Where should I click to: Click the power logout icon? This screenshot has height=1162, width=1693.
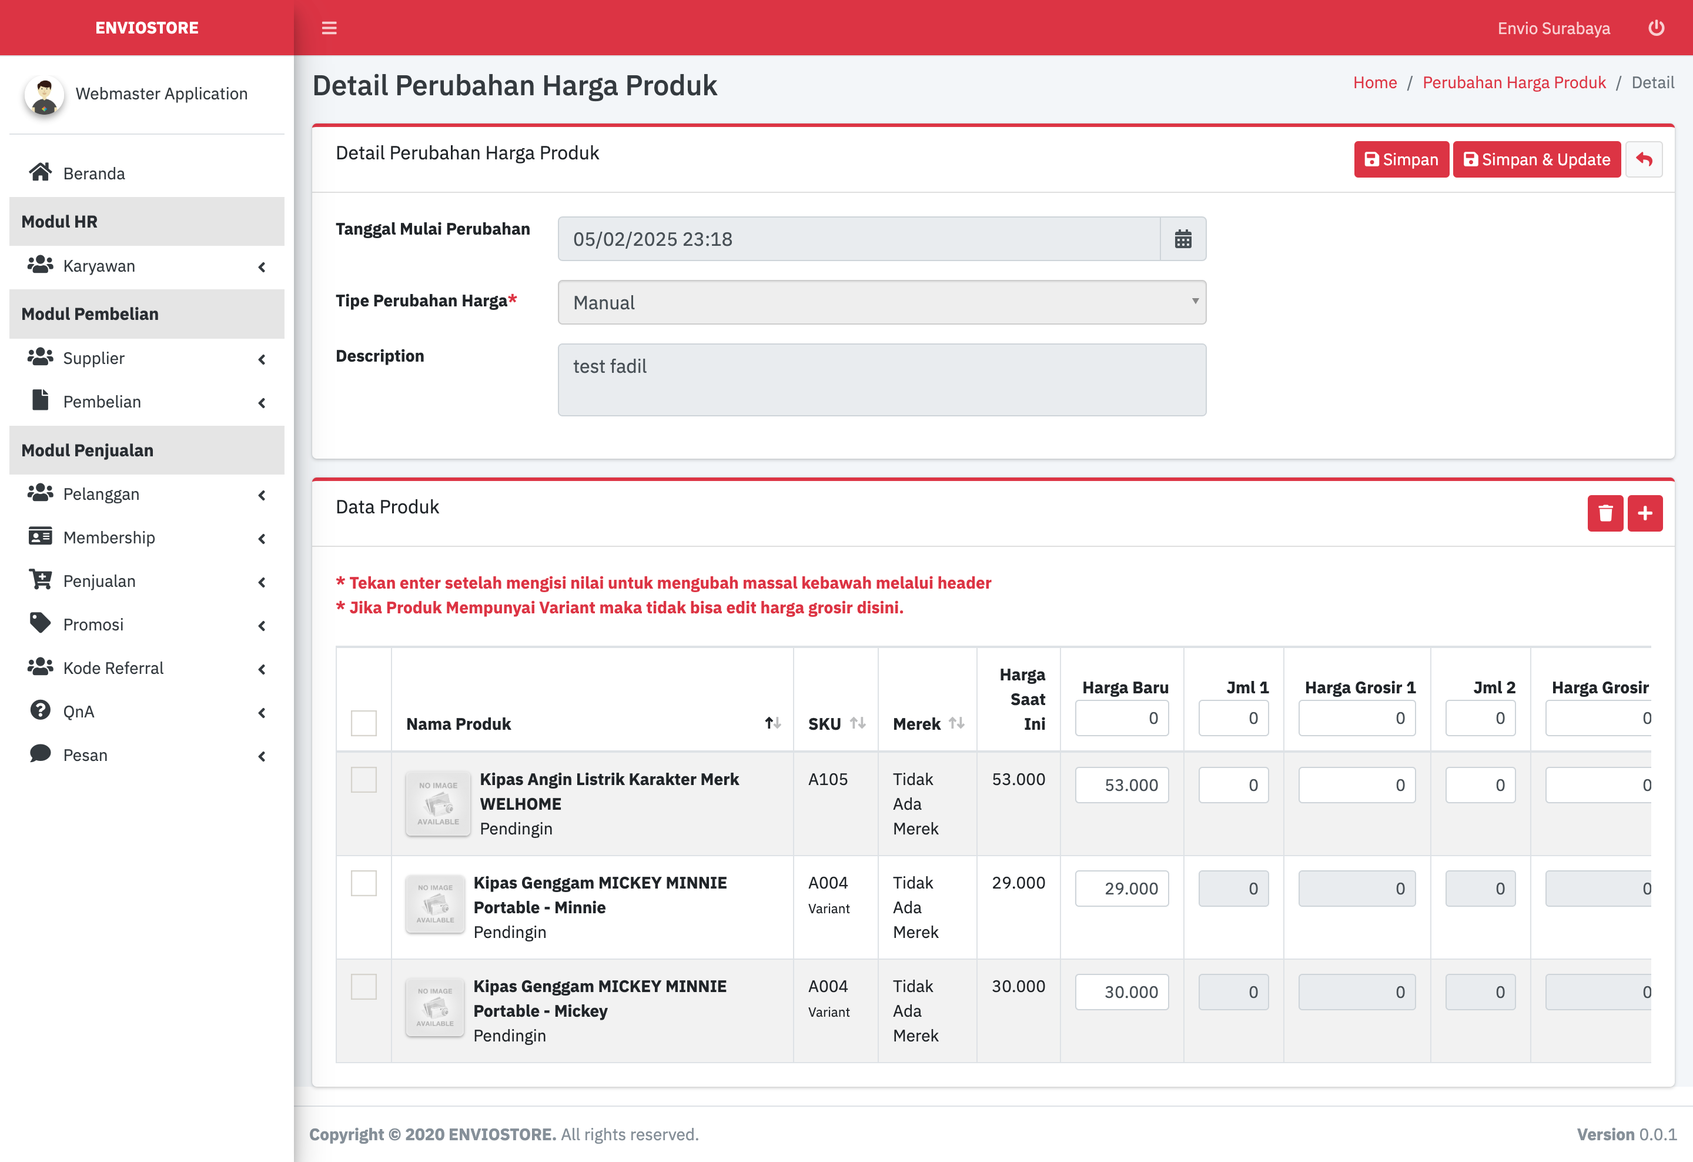pyautogui.click(x=1656, y=28)
